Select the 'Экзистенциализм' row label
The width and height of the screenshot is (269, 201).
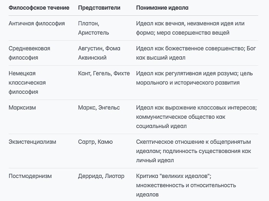[32, 142]
